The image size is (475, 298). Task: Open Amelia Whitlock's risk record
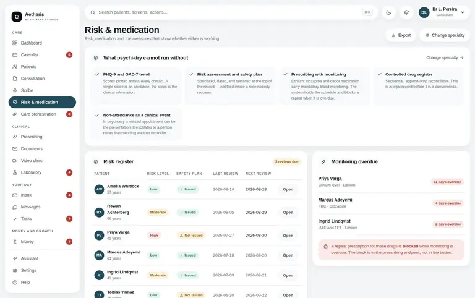click(288, 190)
